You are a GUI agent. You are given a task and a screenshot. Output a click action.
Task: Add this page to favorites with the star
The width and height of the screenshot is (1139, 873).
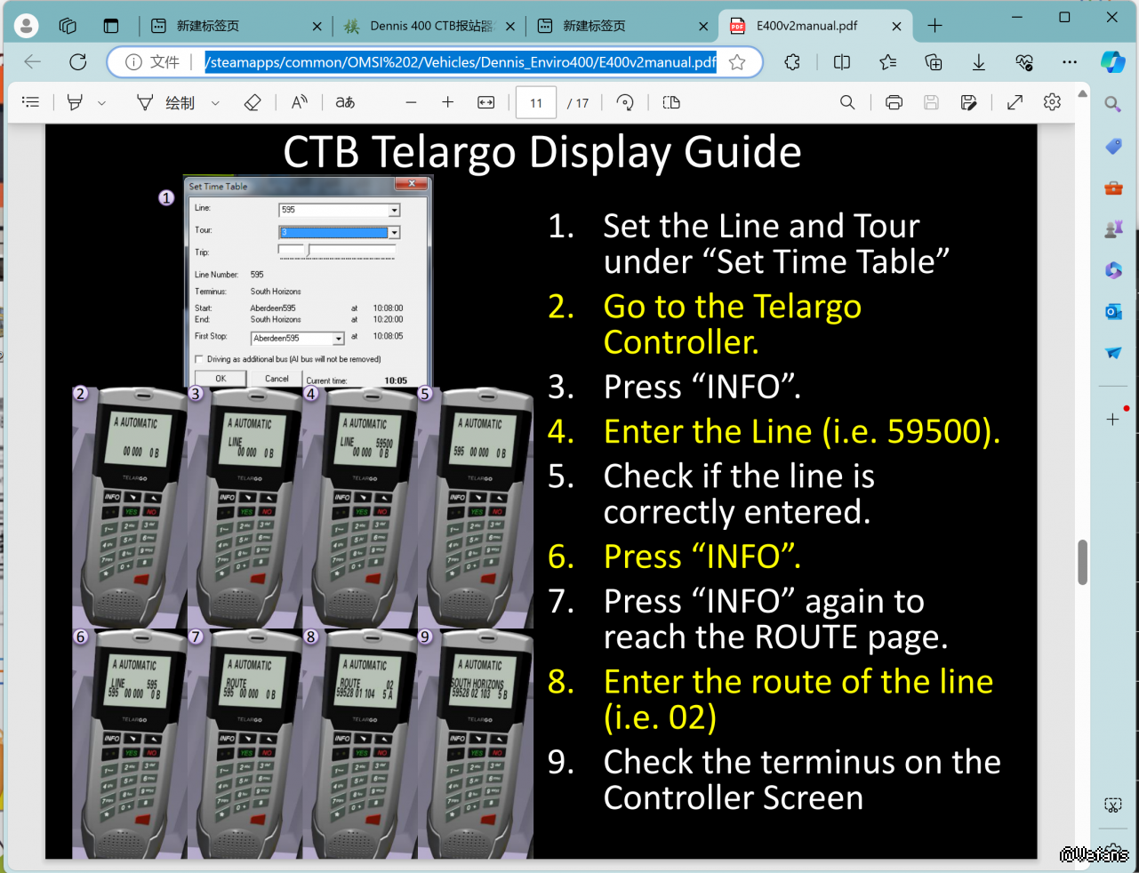click(737, 61)
